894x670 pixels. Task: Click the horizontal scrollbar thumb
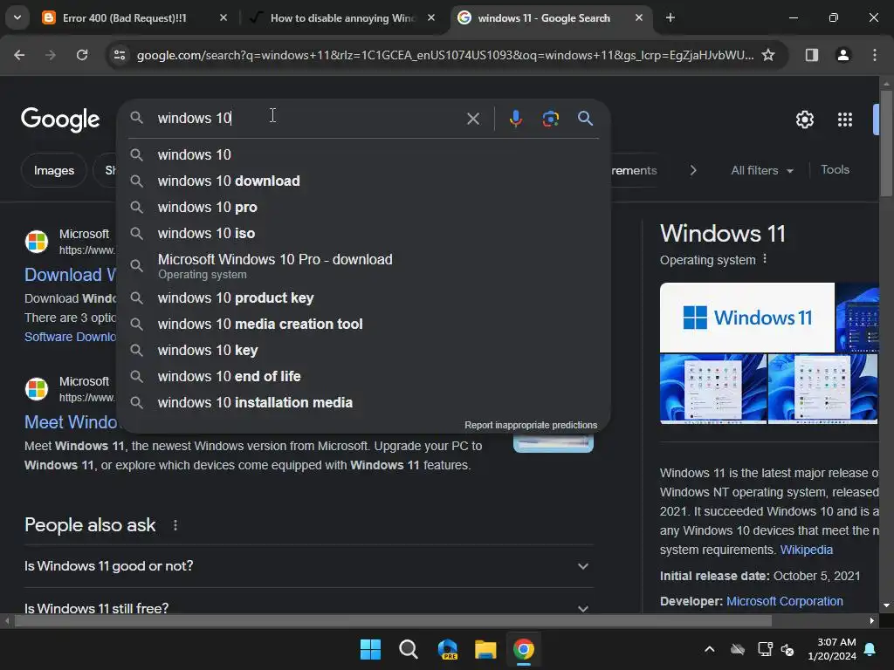pyautogui.click(x=393, y=620)
